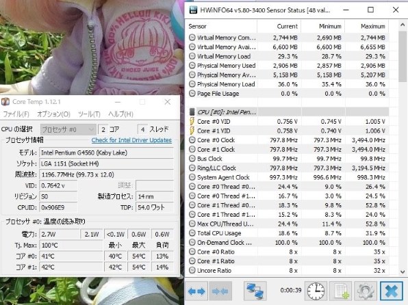Click the HWiNFO vertical scrollbar thumb

403,57
